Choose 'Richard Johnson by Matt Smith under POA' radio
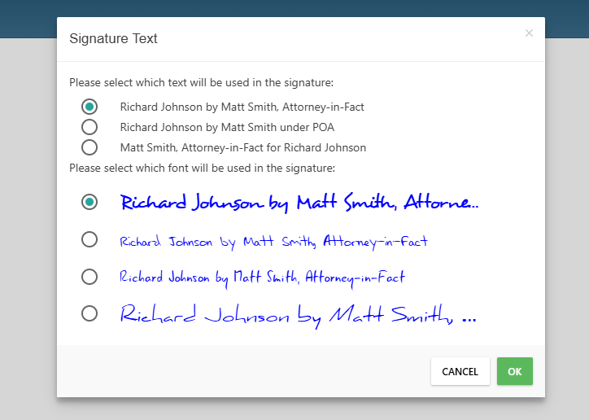 click(89, 127)
